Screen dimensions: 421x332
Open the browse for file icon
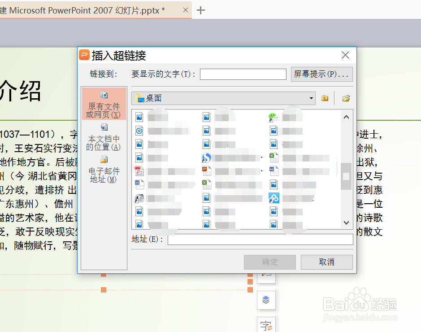(x=345, y=98)
